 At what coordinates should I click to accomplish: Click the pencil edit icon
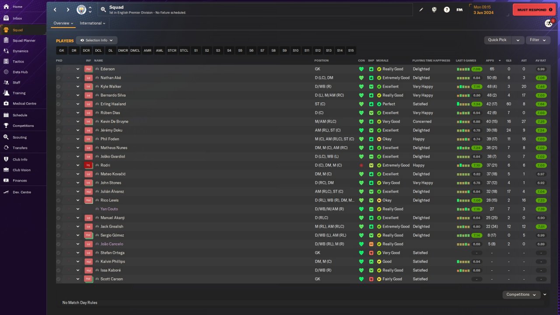(421, 10)
